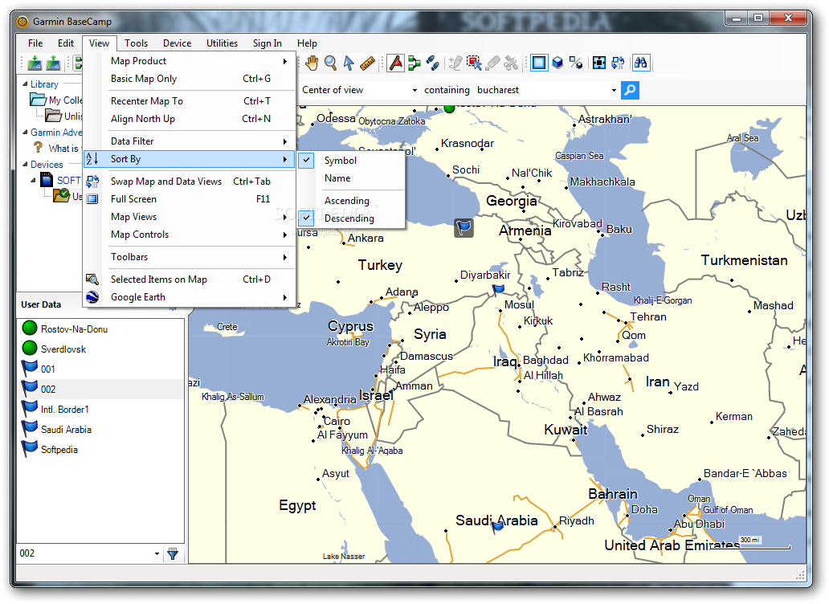Open the bucharest search history dropdown
The image size is (829, 604).
coord(614,91)
